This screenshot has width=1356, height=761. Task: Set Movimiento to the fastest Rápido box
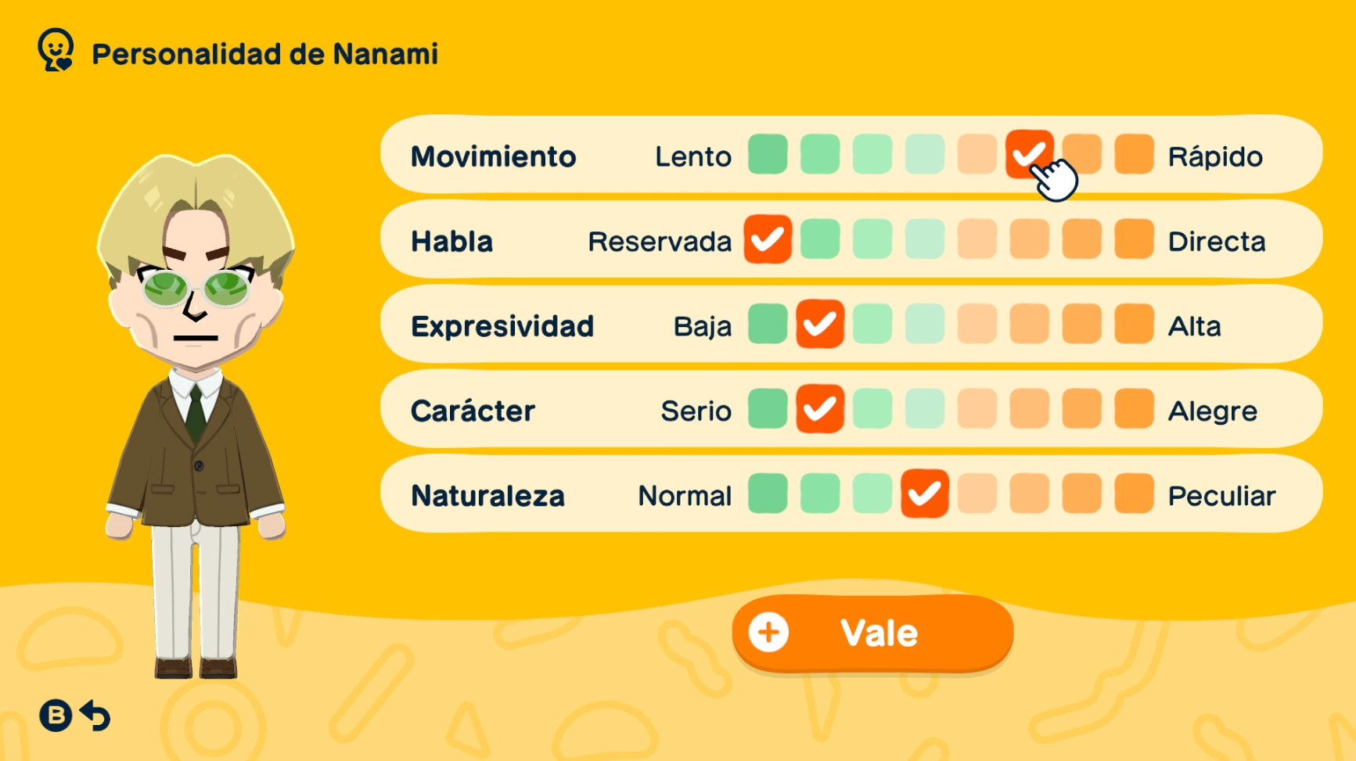[1134, 154]
